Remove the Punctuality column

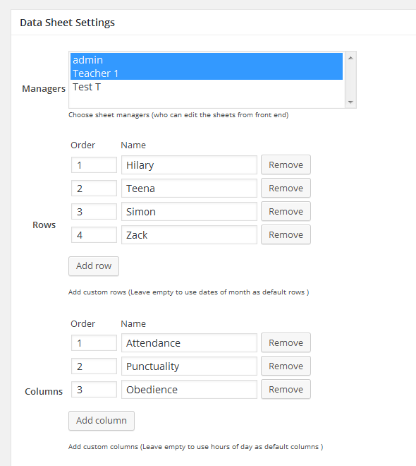(x=286, y=366)
